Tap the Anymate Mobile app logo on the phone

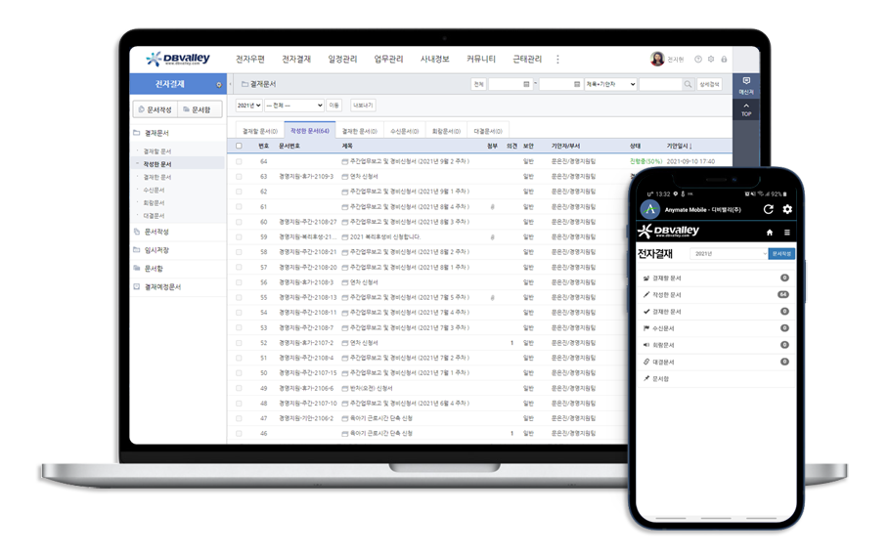pyautogui.click(x=650, y=209)
